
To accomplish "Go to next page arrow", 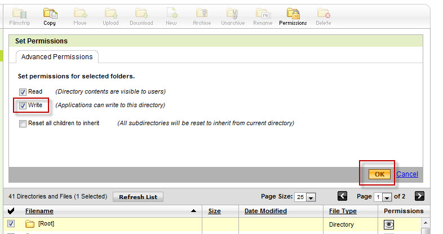I will (419, 196).
